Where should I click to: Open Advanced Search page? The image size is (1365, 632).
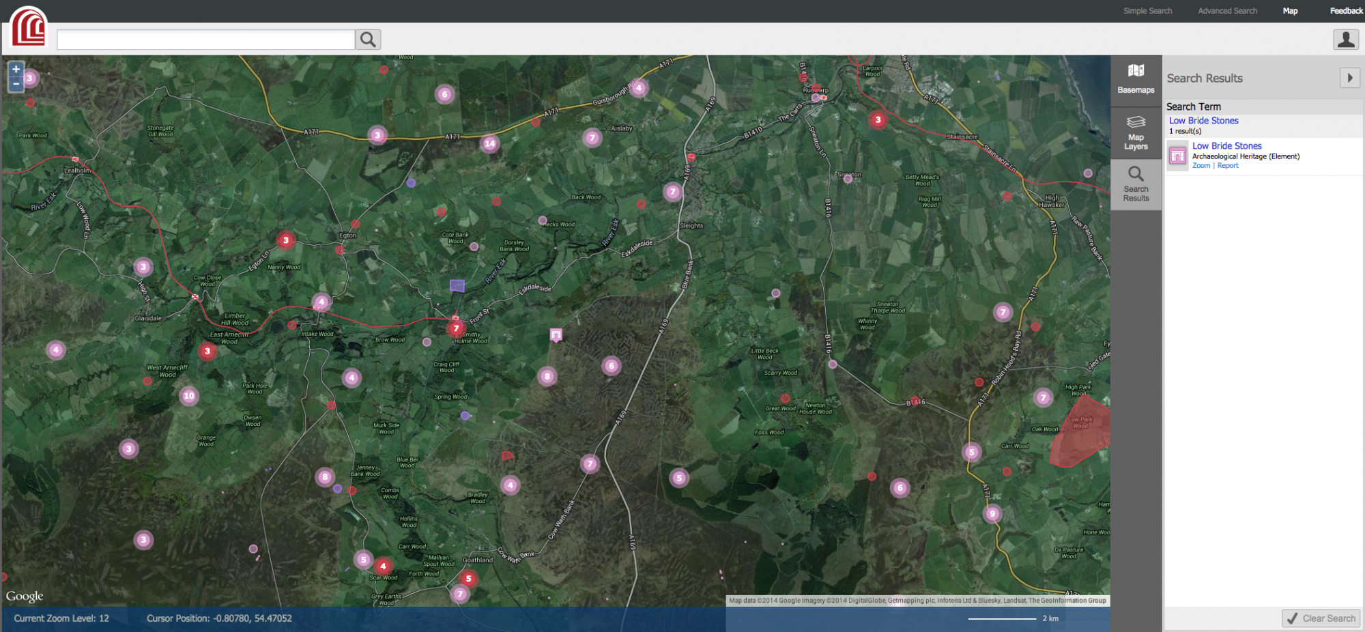(x=1227, y=11)
